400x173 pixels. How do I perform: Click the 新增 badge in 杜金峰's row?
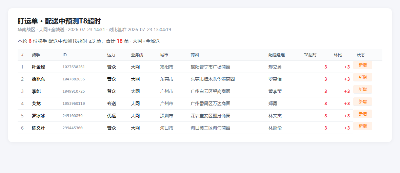click(x=362, y=65)
